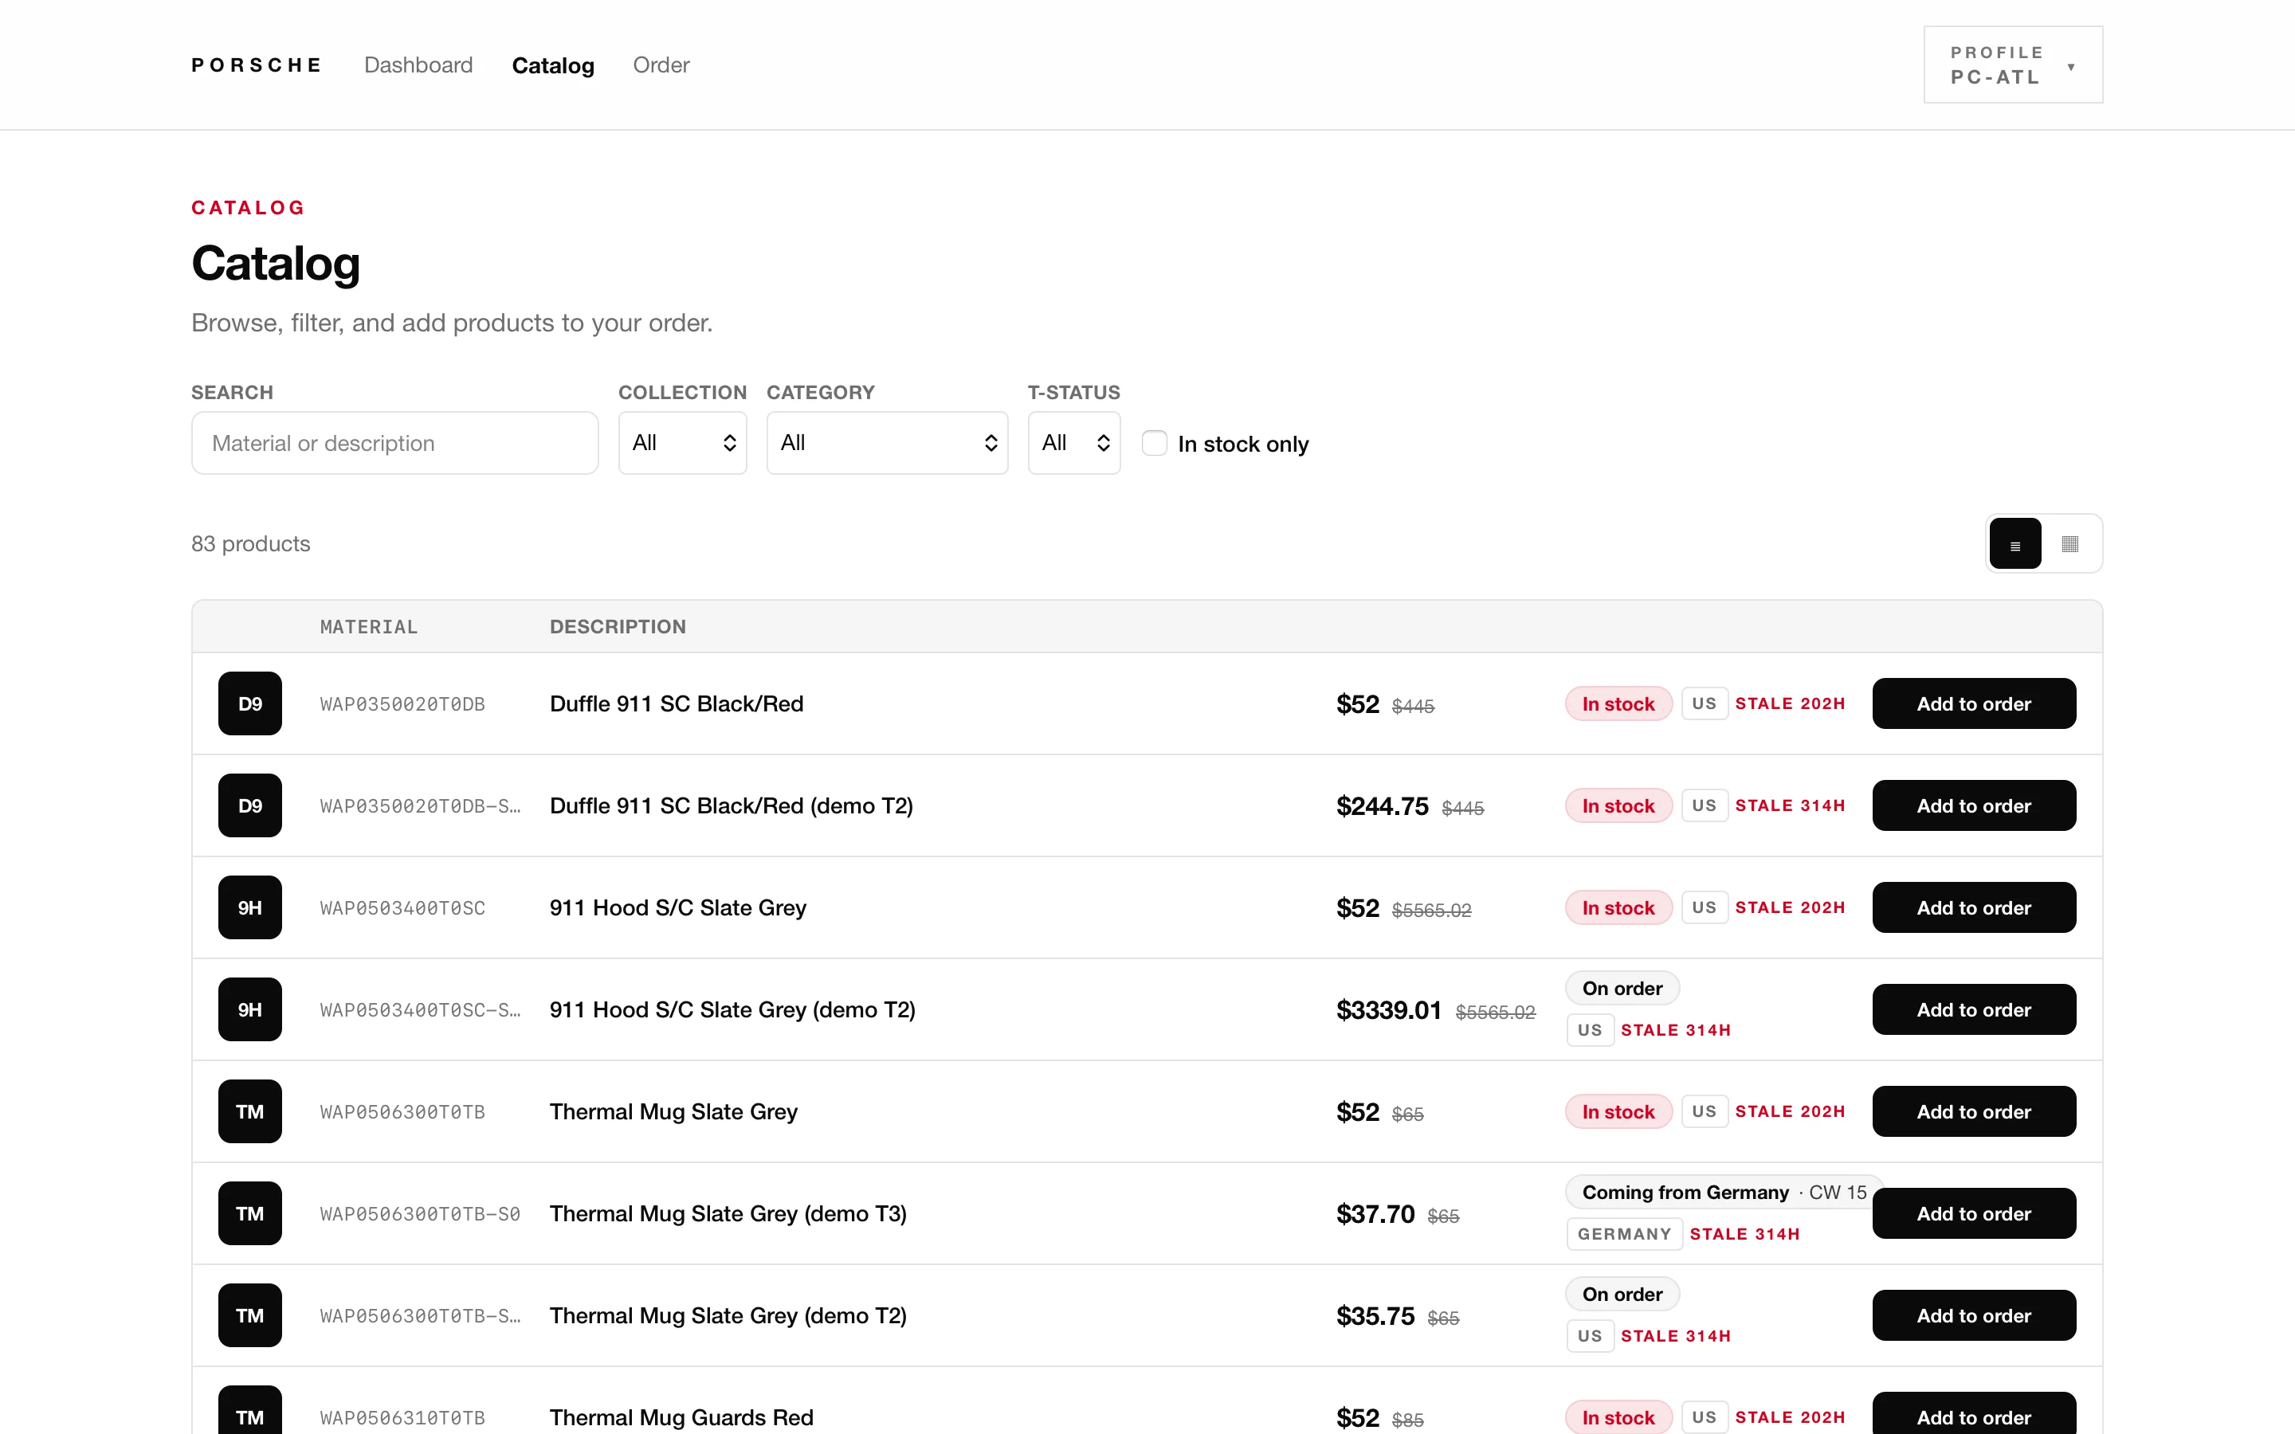
Task: Open the Order tab
Action: pyautogui.click(x=661, y=65)
